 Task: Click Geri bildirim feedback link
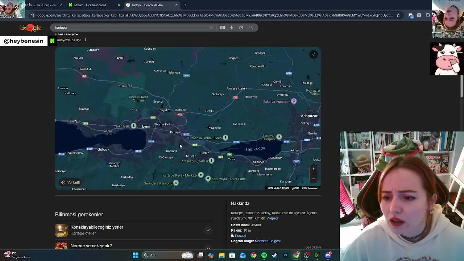(x=313, y=248)
